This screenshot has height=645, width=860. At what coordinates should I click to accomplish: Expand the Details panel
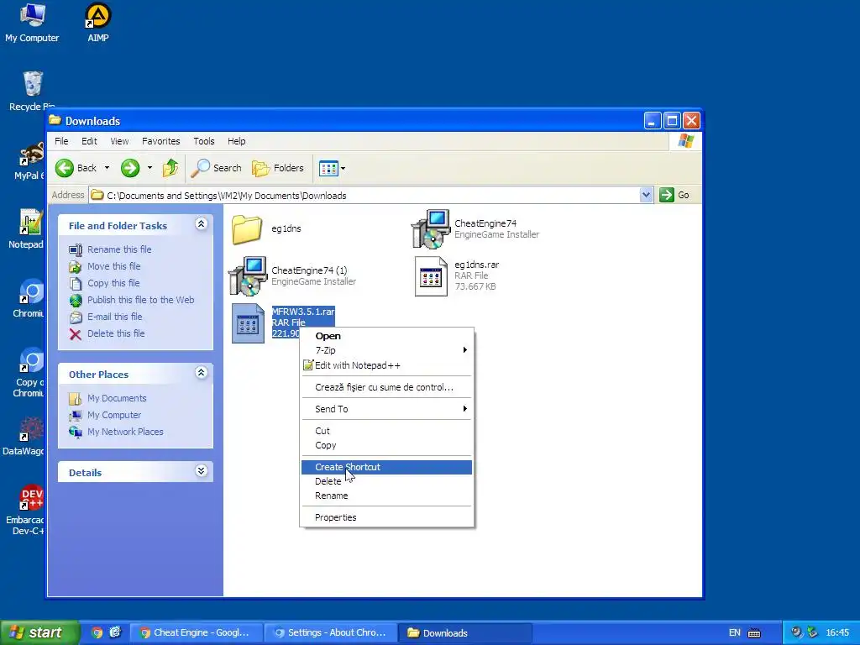click(201, 471)
